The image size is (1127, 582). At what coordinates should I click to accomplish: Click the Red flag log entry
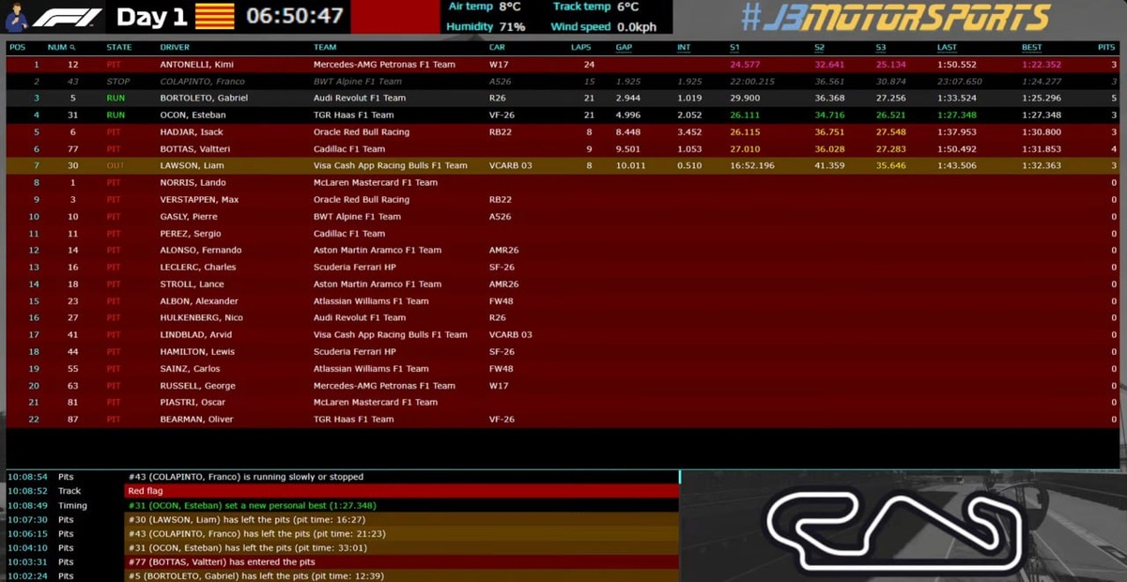401,491
